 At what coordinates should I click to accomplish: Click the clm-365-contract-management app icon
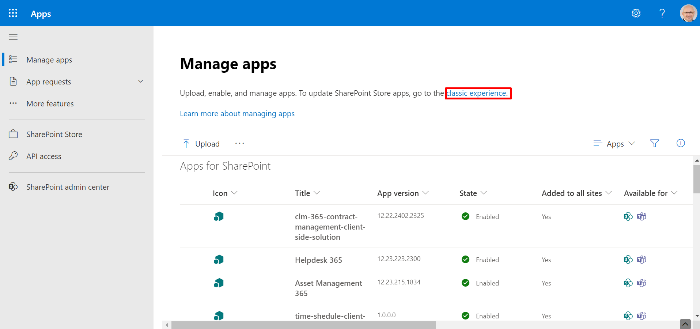219,216
